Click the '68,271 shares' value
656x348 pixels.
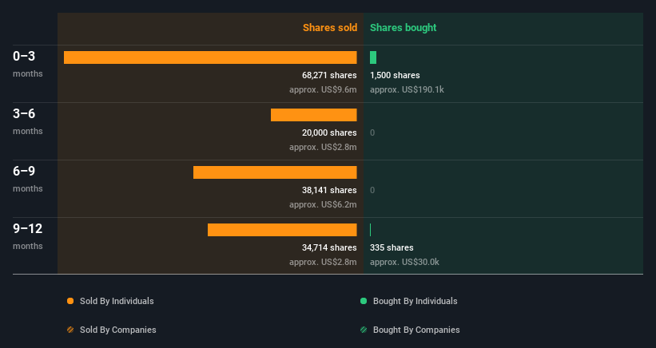pyautogui.click(x=329, y=75)
